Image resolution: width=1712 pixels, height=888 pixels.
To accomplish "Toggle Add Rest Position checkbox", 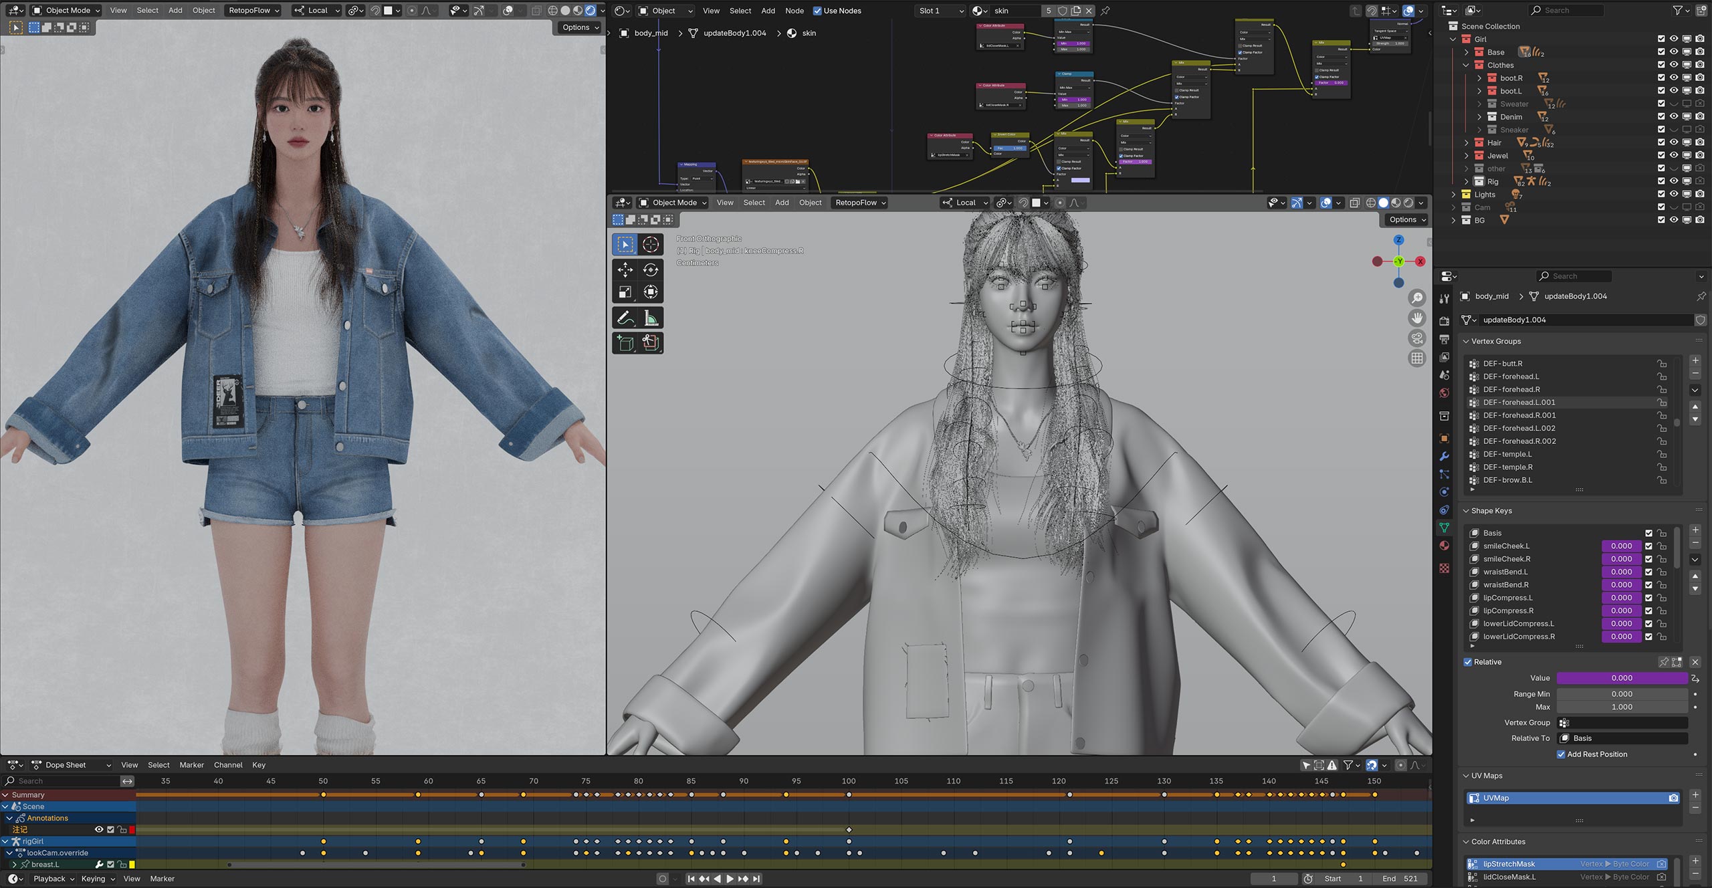I will tap(1561, 754).
